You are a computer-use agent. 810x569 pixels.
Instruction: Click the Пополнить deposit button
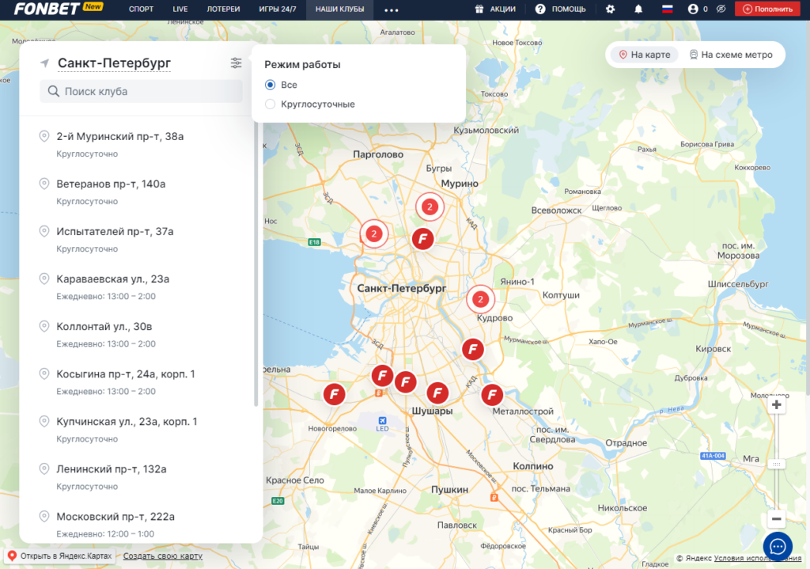[767, 9]
